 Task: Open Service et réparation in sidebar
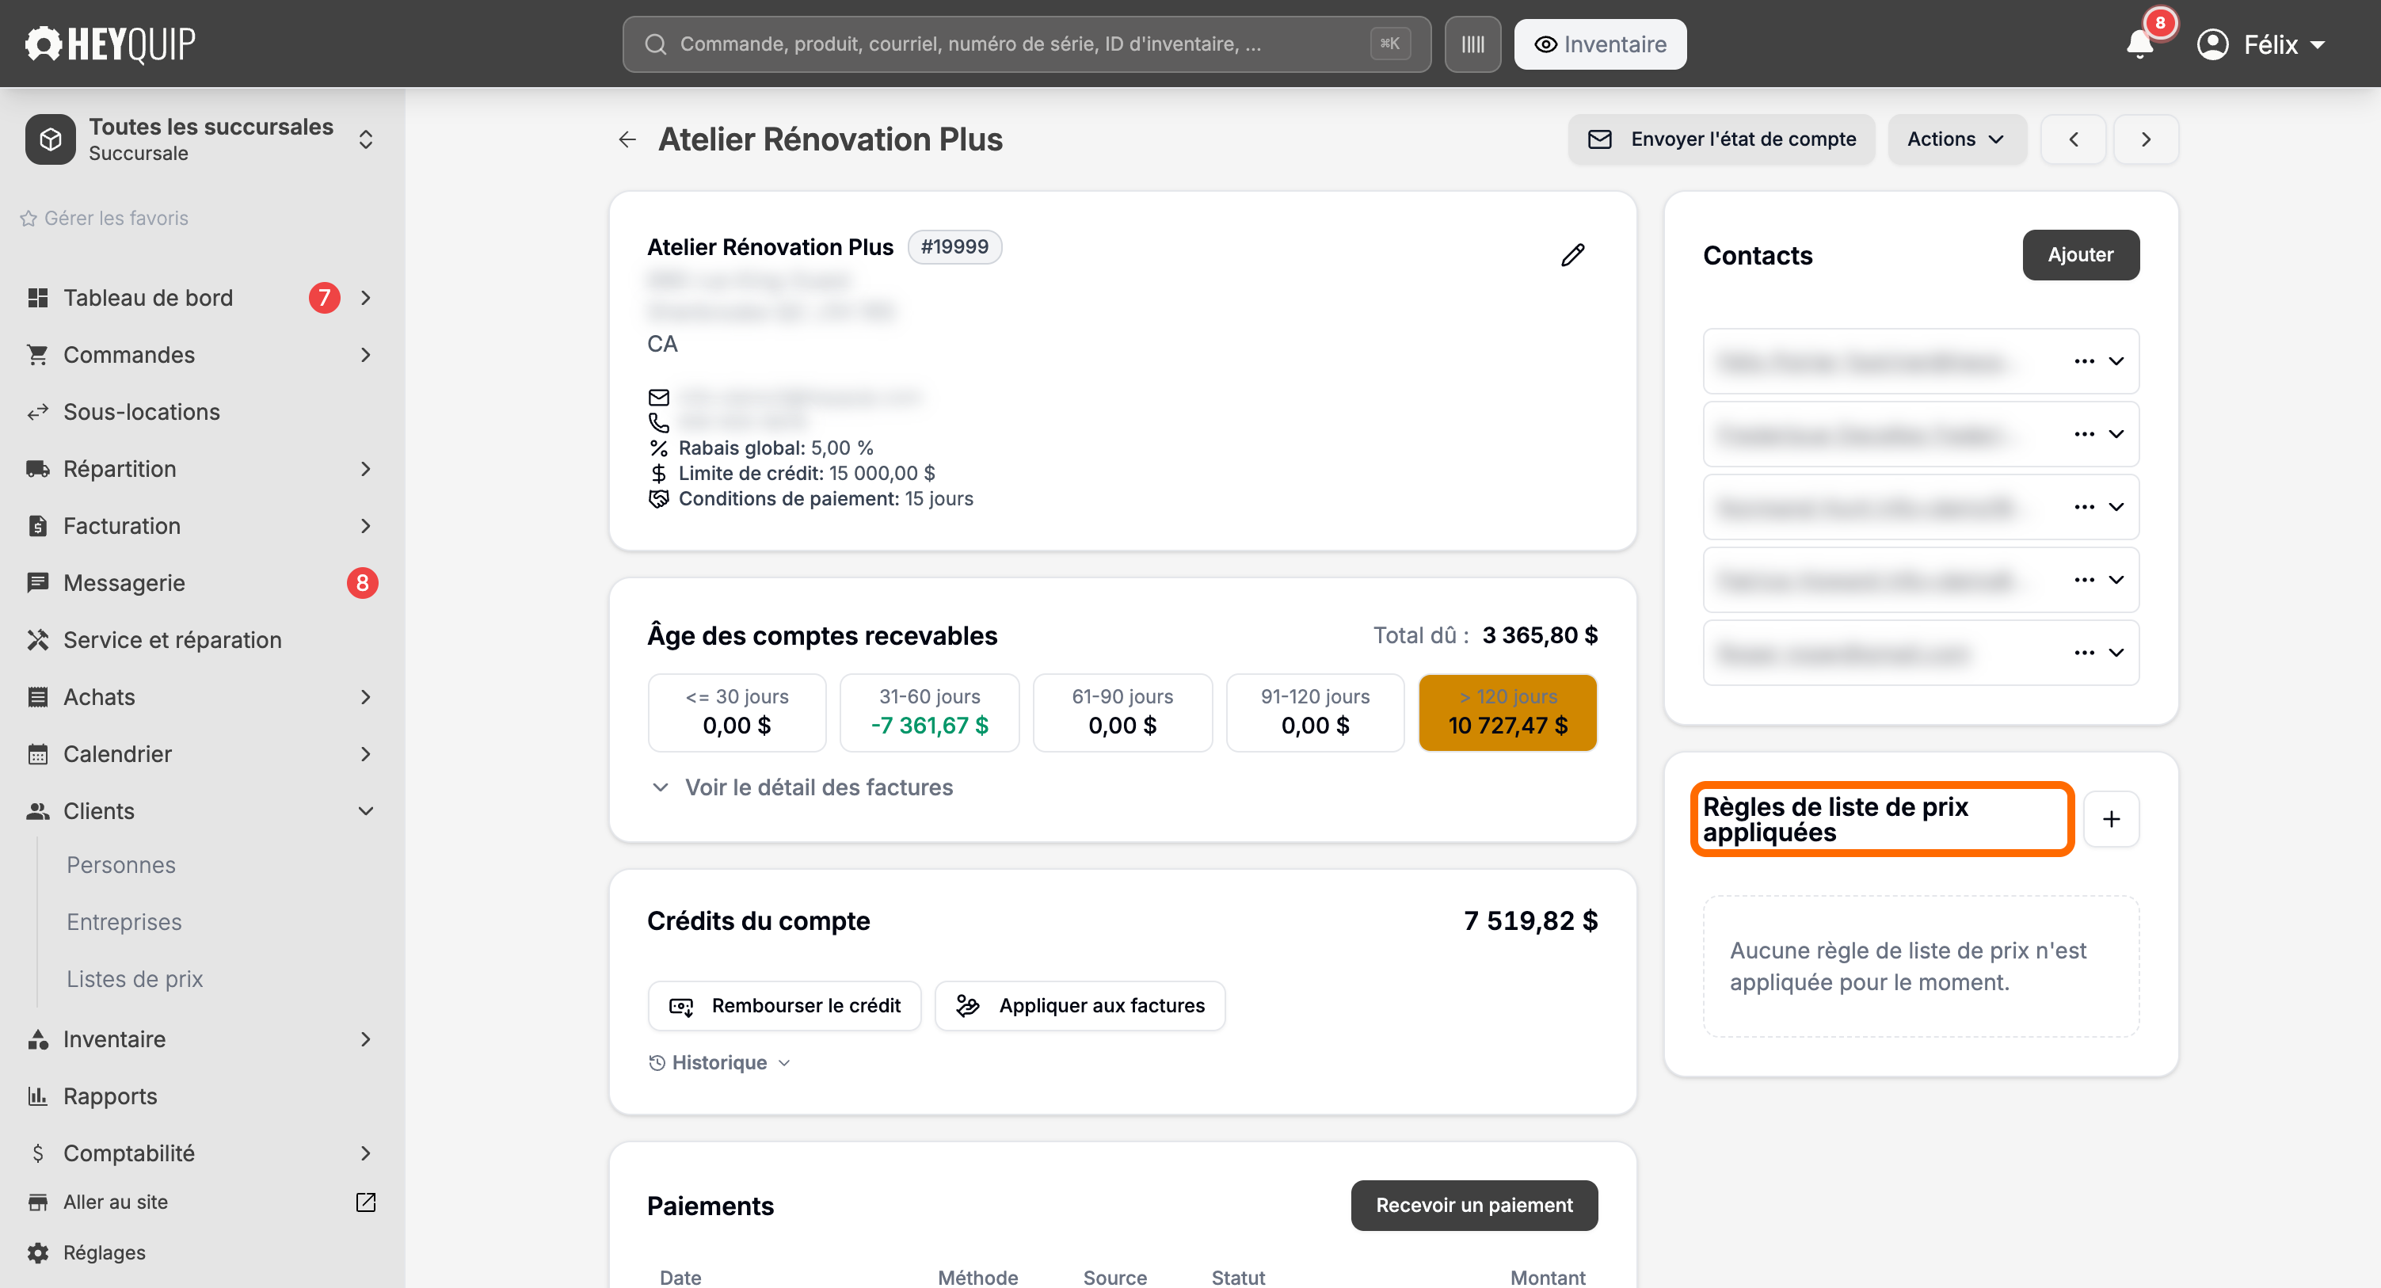coord(172,640)
